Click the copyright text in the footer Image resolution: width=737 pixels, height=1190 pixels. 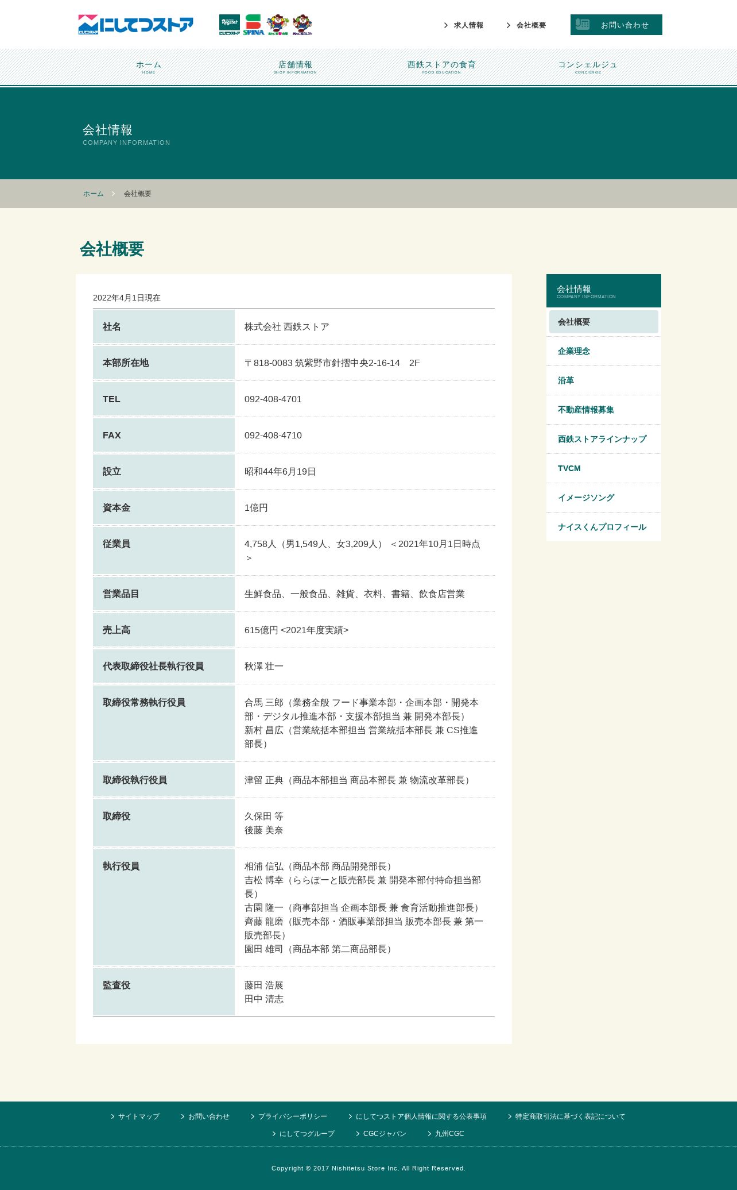(368, 1168)
